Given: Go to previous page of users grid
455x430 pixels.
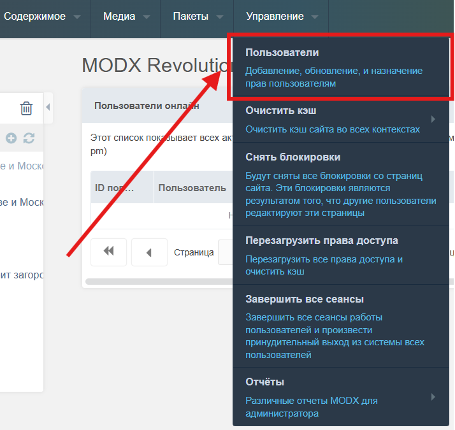Looking at the screenshot, I should (x=148, y=252).
